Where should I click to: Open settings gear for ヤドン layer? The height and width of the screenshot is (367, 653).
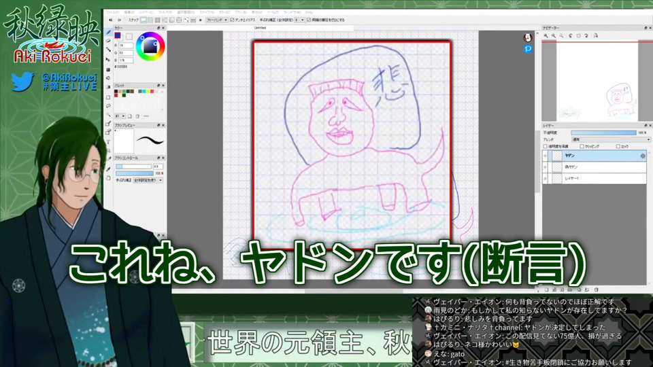643,156
